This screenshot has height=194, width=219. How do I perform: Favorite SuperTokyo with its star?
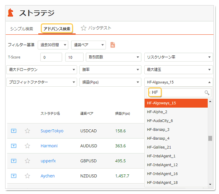(27, 131)
